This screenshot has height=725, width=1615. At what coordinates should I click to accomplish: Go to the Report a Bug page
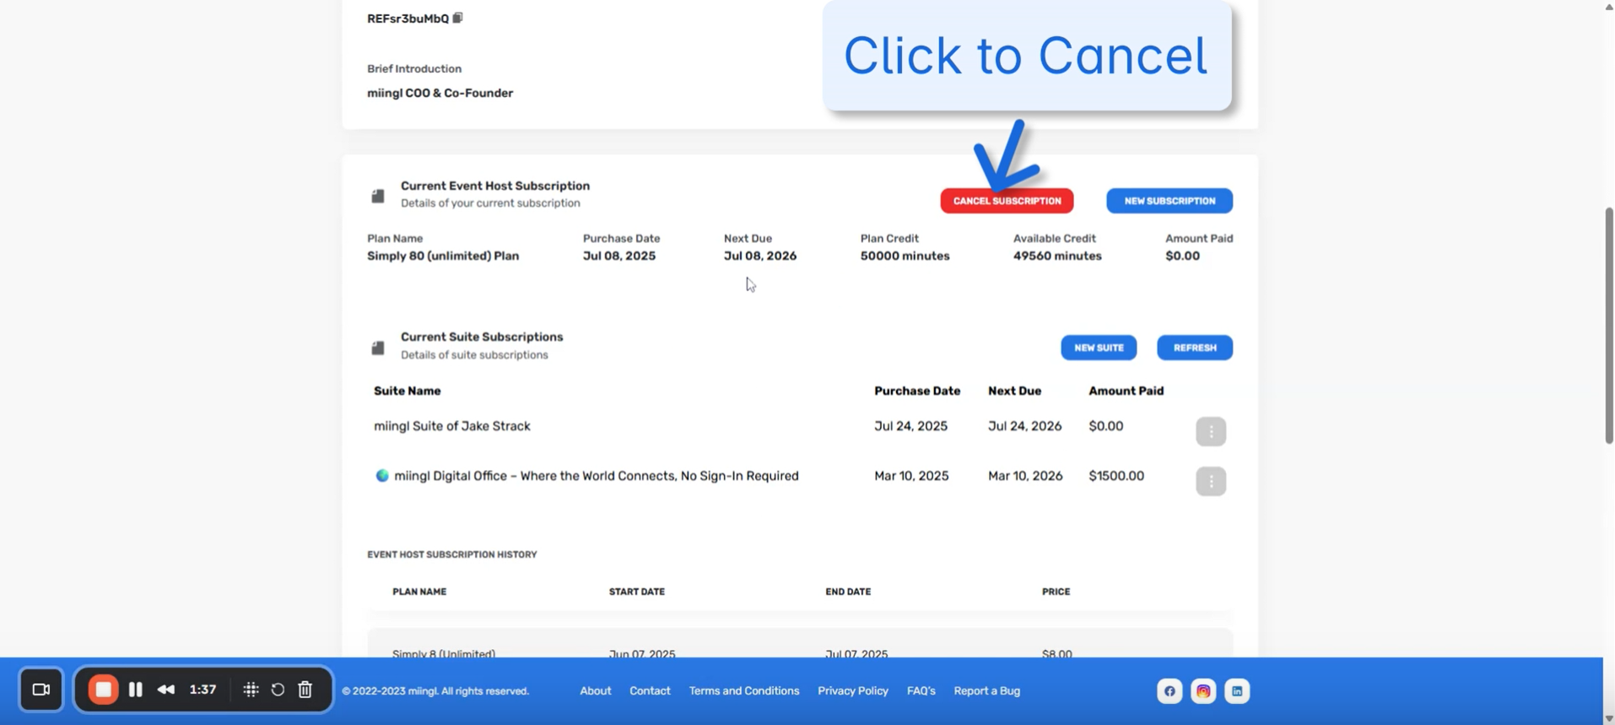tap(986, 691)
